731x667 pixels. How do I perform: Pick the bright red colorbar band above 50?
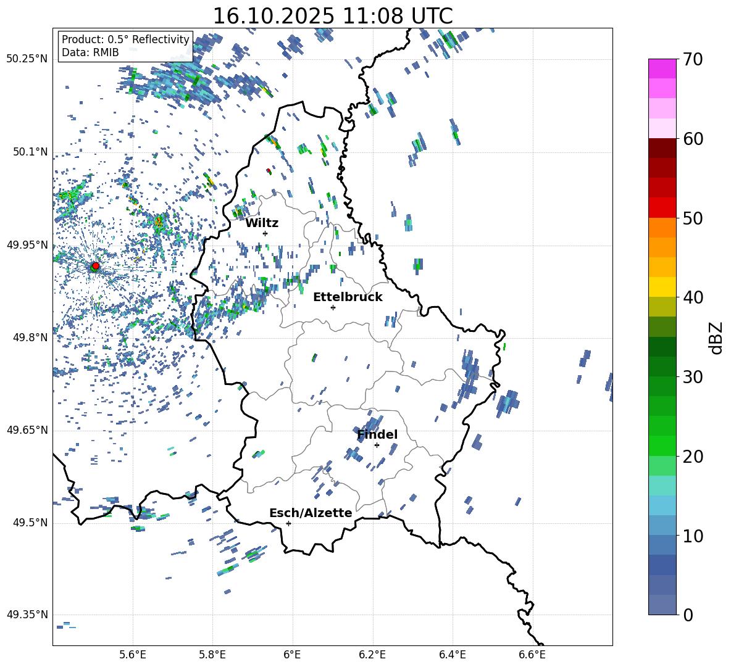pos(662,207)
